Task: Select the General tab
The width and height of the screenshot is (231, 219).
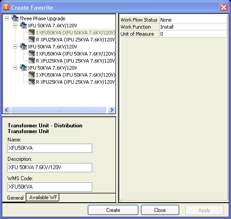Action: click(x=15, y=198)
